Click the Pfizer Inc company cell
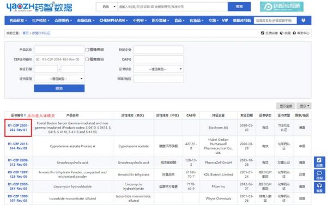 [219, 186]
